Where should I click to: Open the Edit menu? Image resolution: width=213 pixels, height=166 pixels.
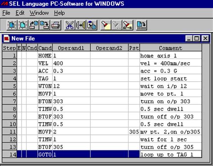coord(20,13)
